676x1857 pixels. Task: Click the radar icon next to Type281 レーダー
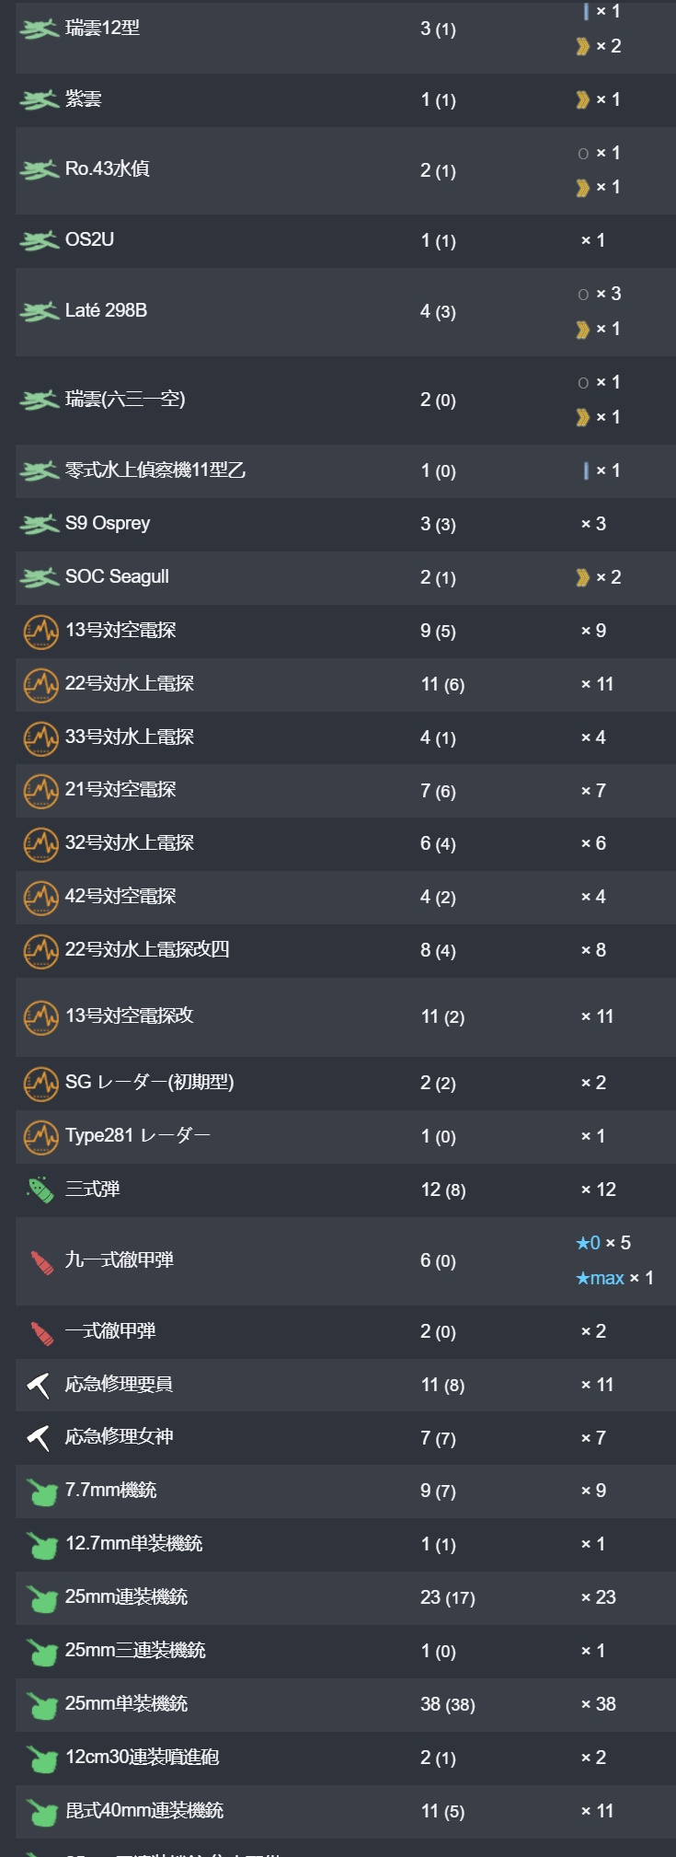coord(40,1137)
